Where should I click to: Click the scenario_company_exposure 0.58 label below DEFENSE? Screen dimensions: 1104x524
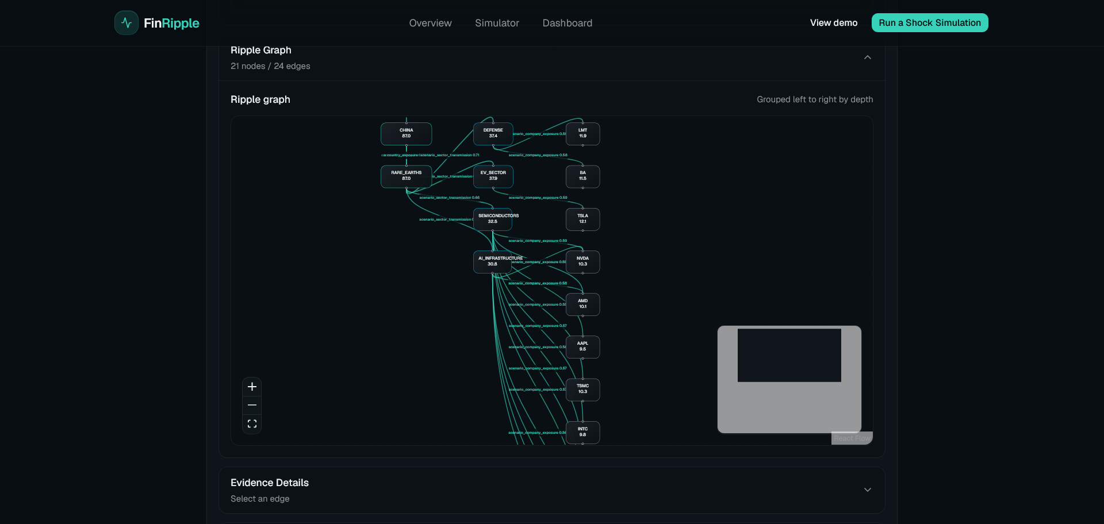538,155
